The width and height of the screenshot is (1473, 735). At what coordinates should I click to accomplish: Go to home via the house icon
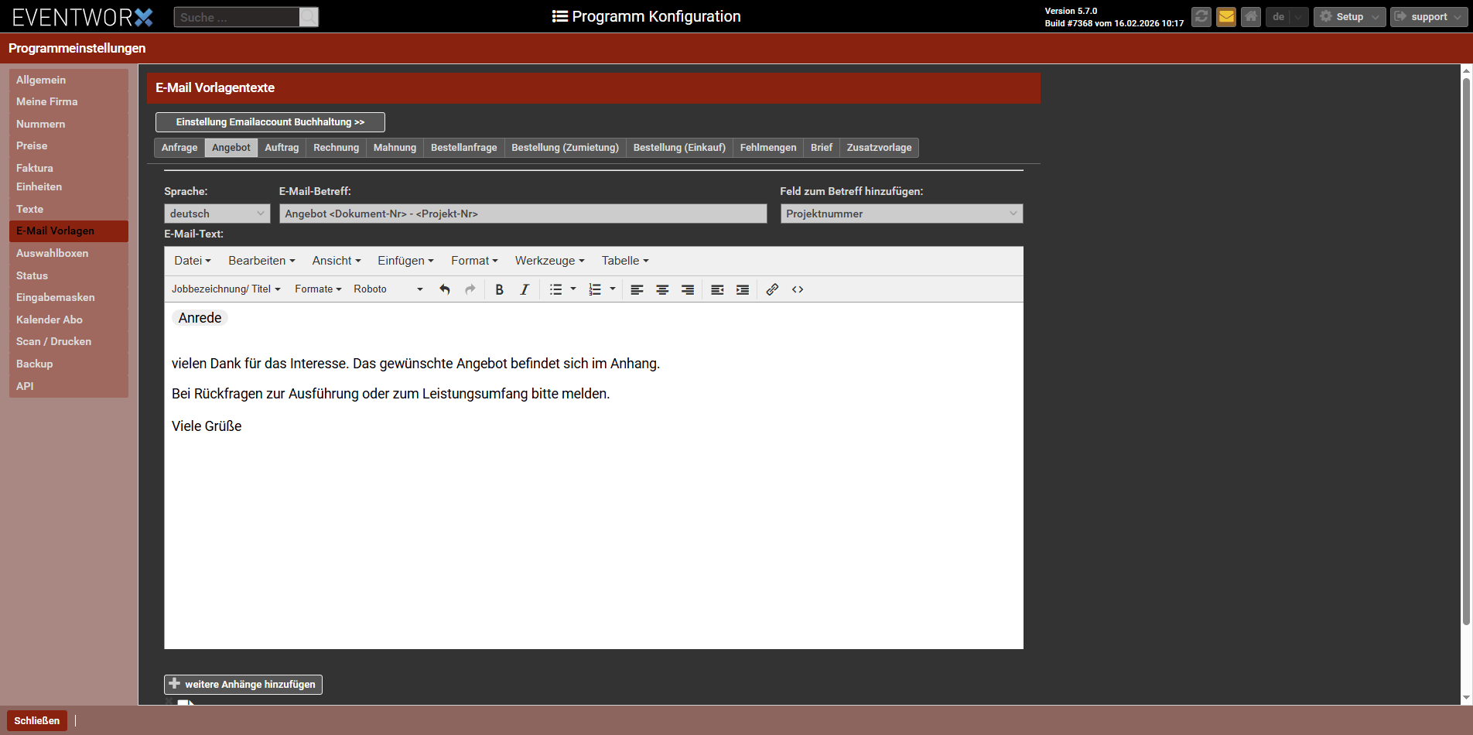pos(1251,16)
